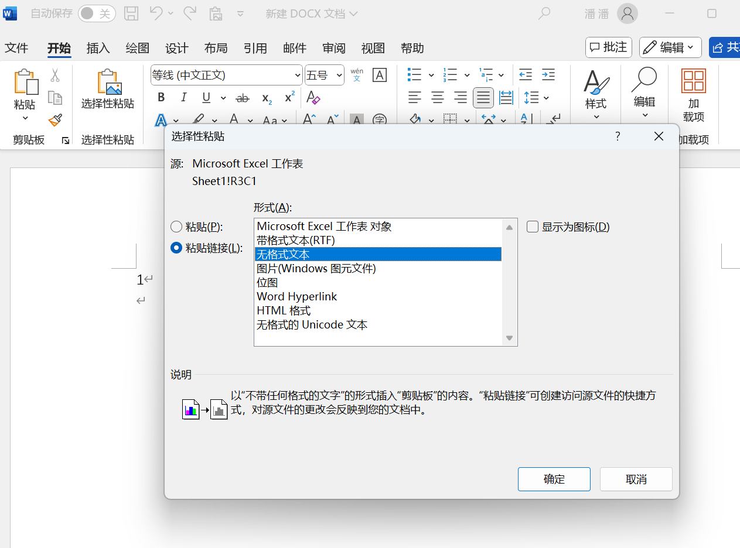Image resolution: width=740 pixels, height=548 pixels.
Task: Apply italic formatting
Action: pyautogui.click(x=183, y=97)
